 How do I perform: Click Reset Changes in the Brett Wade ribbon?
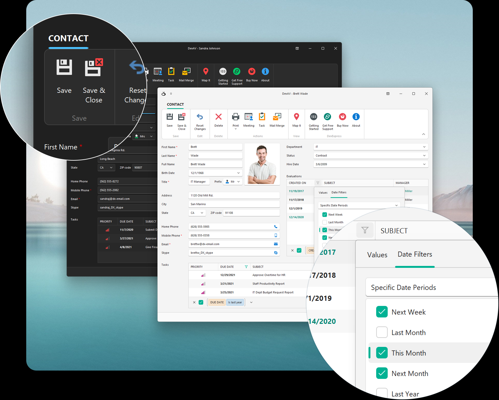200,122
